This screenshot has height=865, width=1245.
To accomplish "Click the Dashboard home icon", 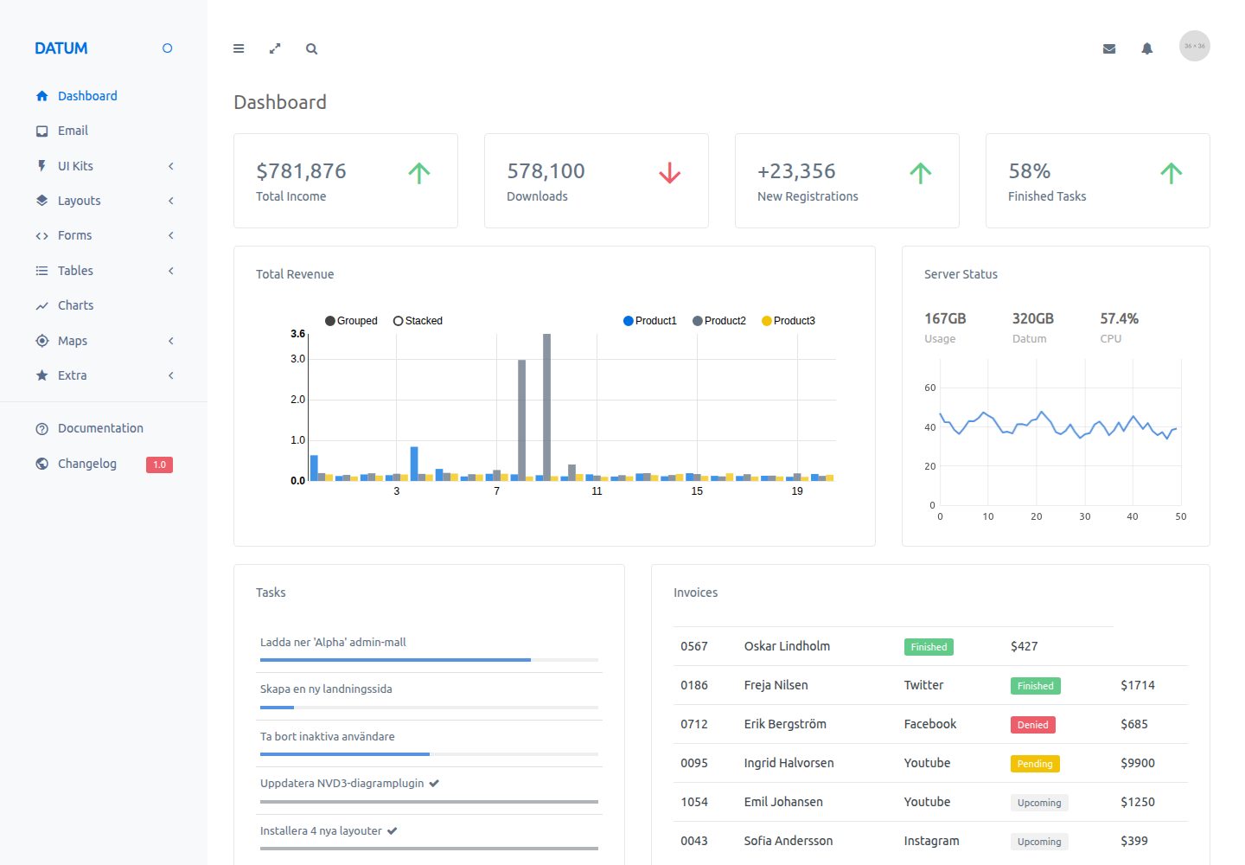I will click(x=41, y=96).
